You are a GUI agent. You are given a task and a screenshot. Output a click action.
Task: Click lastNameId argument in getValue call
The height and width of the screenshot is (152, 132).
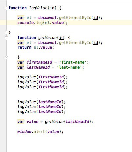pos(77,122)
